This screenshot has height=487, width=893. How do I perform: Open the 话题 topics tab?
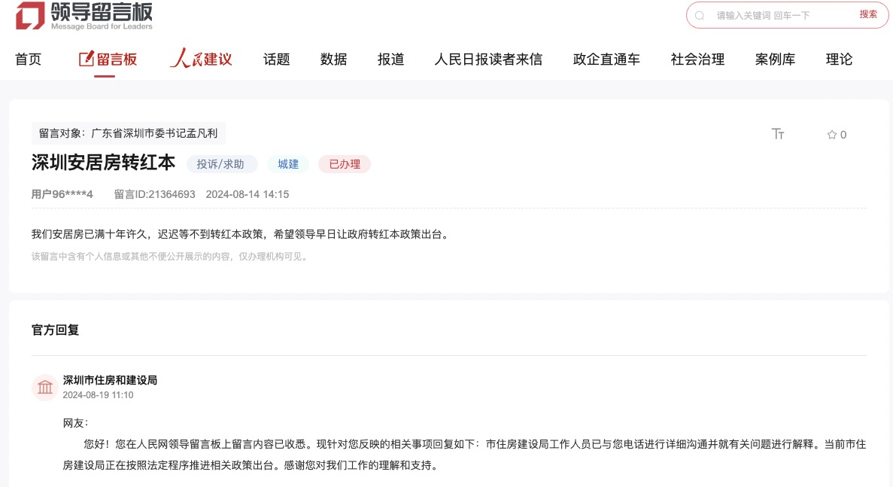(x=277, y=59)
